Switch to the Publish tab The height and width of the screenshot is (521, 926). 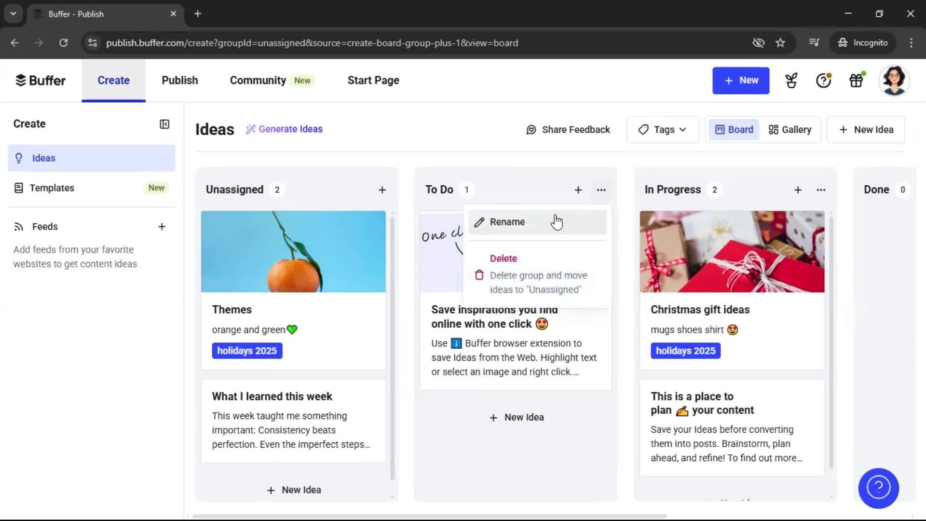point(179,80)
